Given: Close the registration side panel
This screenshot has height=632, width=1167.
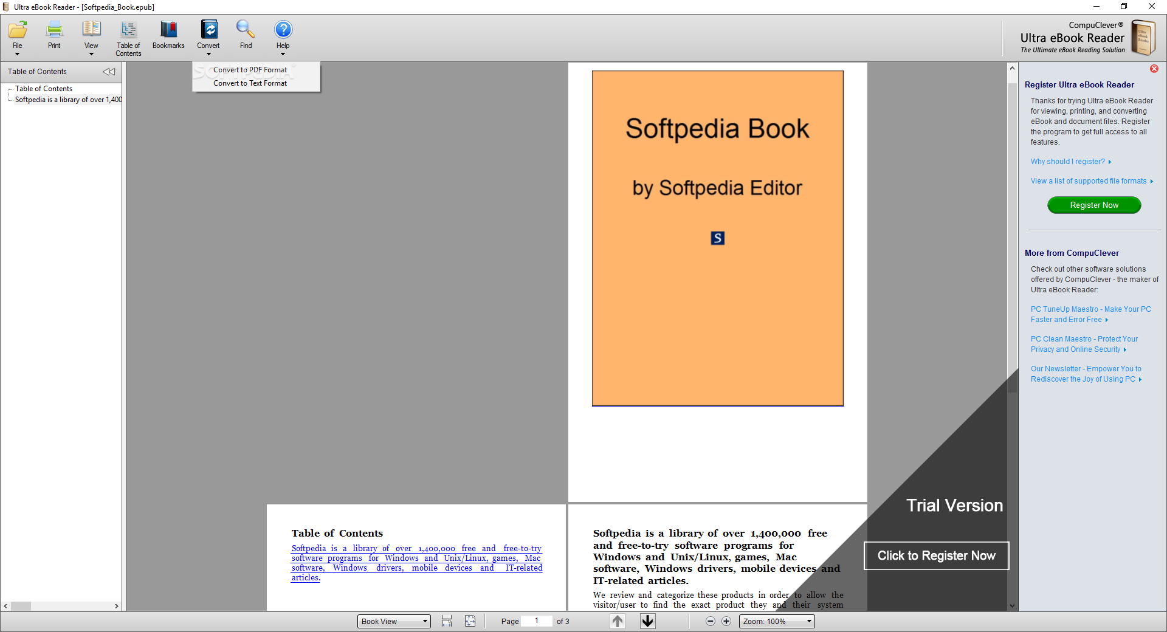Looking at the screenshot, I should [1154, 69].
